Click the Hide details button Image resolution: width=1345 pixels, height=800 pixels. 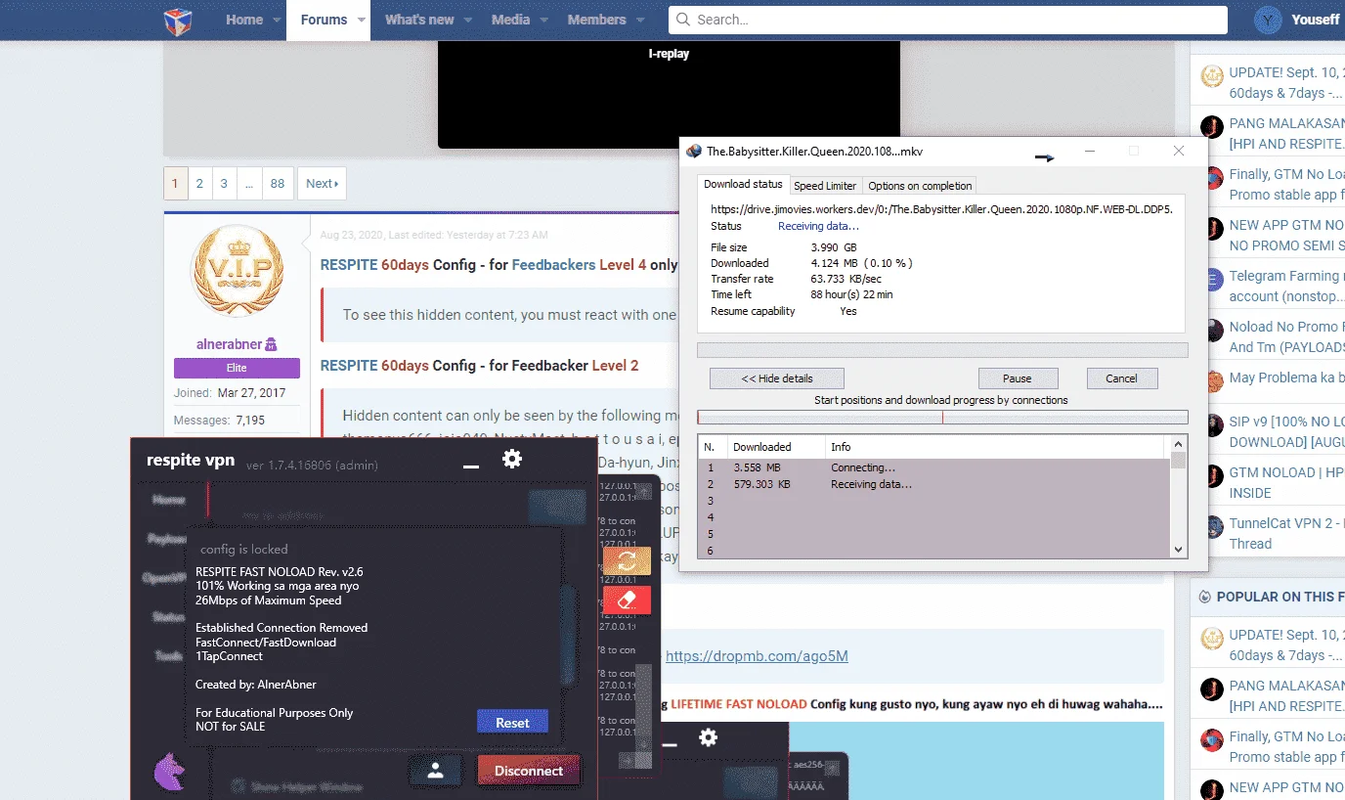click(777, 378)
